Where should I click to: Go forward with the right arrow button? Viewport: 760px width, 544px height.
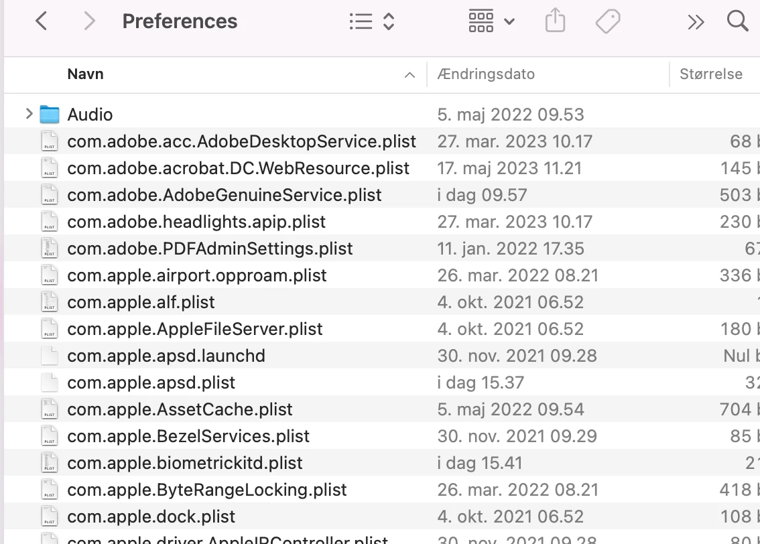click(x=88, y=21)
